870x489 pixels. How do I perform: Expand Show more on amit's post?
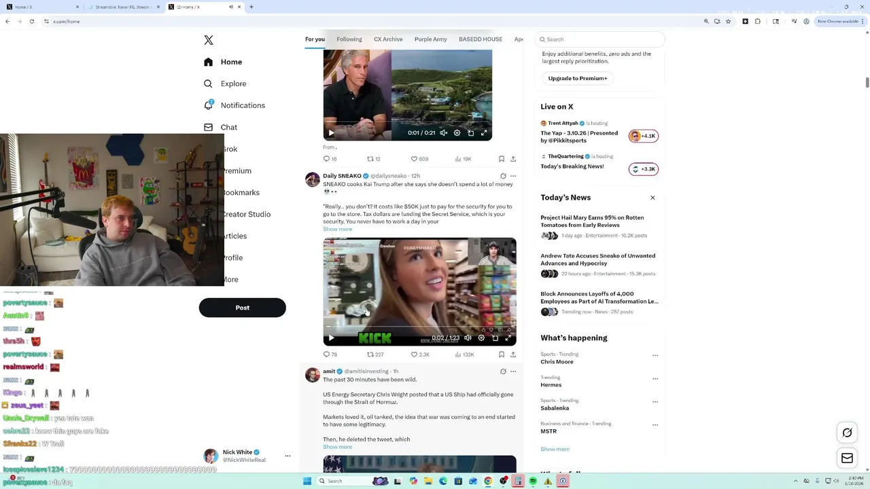337,447
